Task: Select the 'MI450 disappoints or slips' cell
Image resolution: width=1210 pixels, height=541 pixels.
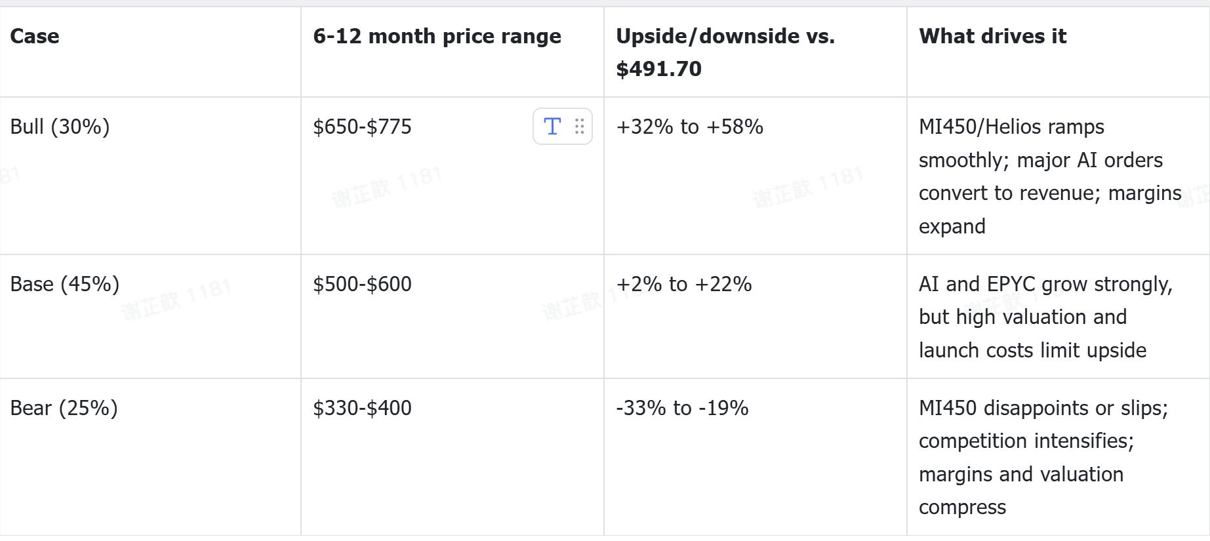Action: click(1059, 457)
